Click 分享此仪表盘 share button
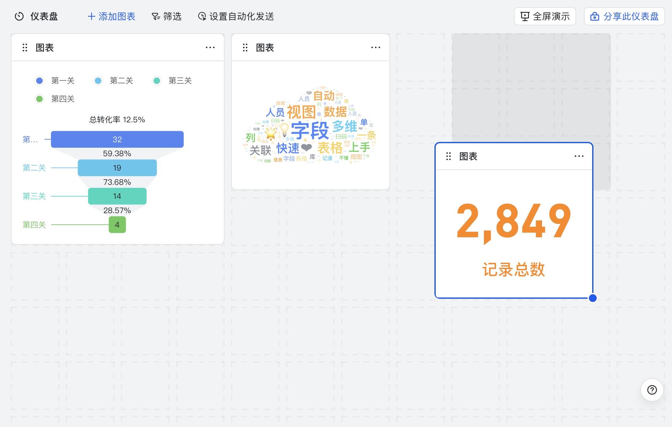Screen dimensions: 672x427 pos(624,16)
